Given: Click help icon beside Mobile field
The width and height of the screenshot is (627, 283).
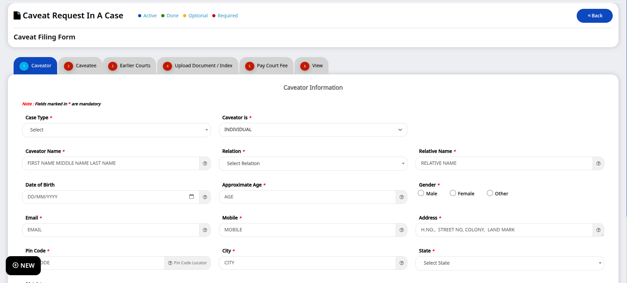Looking at the screenshot, I should 401,230.
